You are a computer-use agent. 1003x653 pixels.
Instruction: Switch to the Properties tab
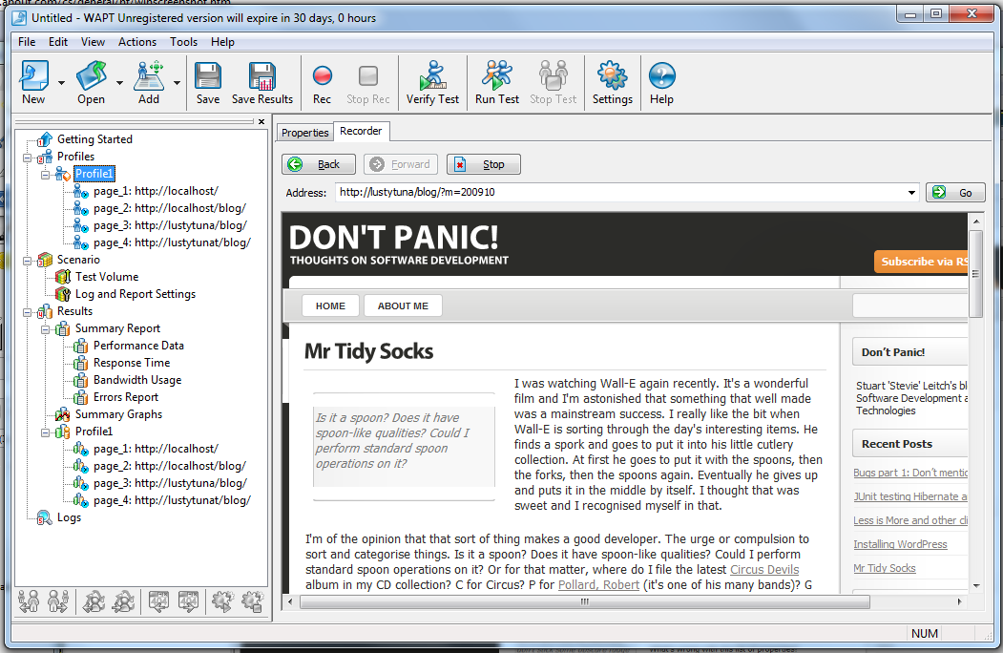(305, 133)
